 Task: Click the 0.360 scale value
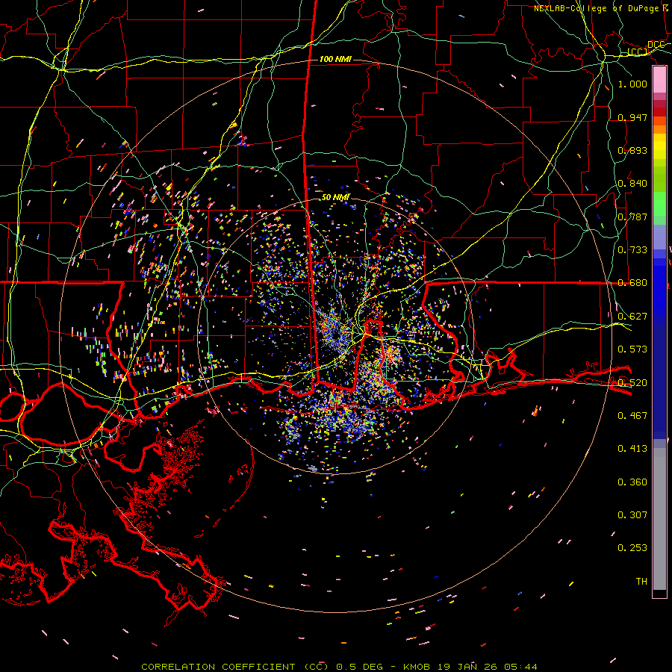[x=632, y=482]
